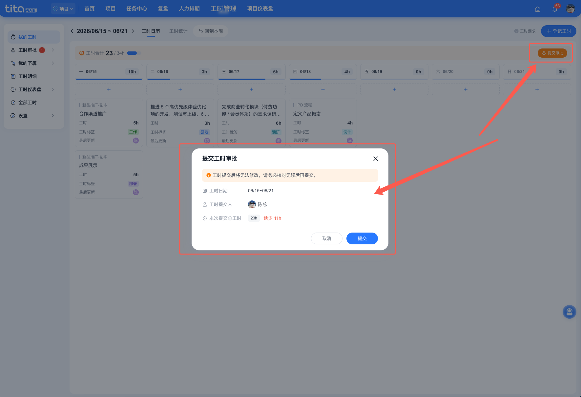
Task: Click the 登记工时 button
Action: (559, 31)
